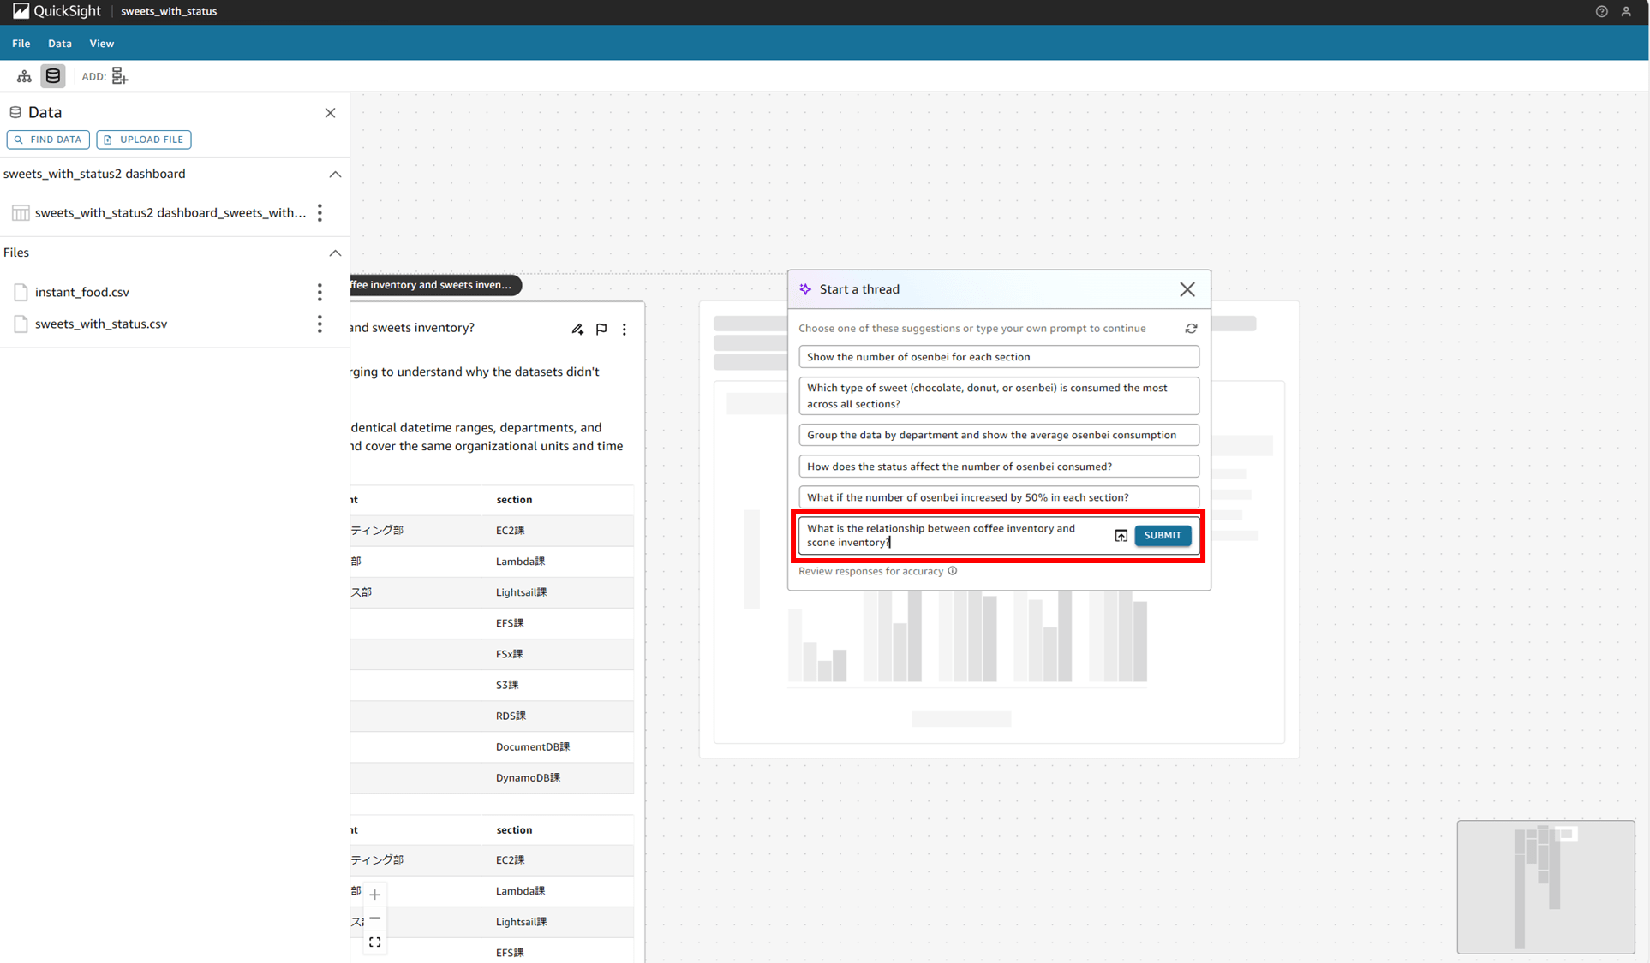1650x963 pixels.
Task: Zoom out on the canvas with minus
Action: click(375, 918)
